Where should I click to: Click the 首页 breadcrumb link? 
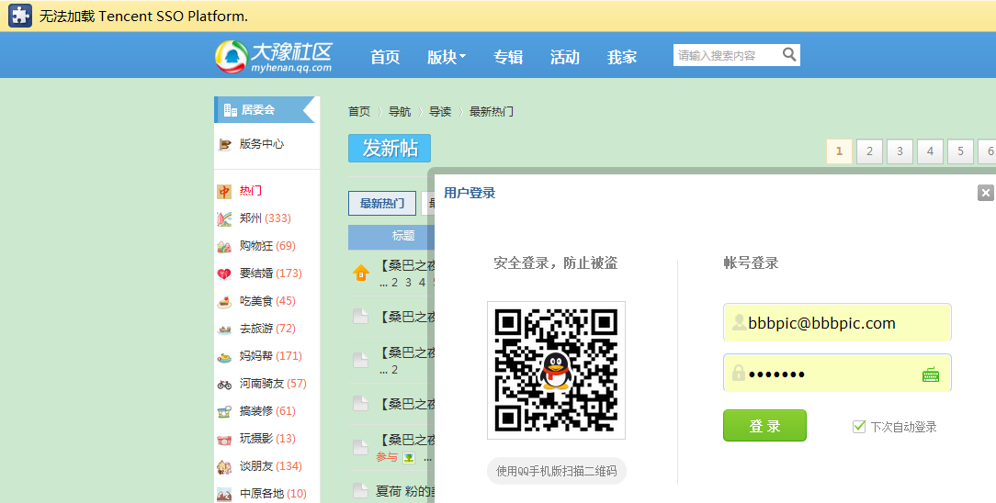[359, 112]
